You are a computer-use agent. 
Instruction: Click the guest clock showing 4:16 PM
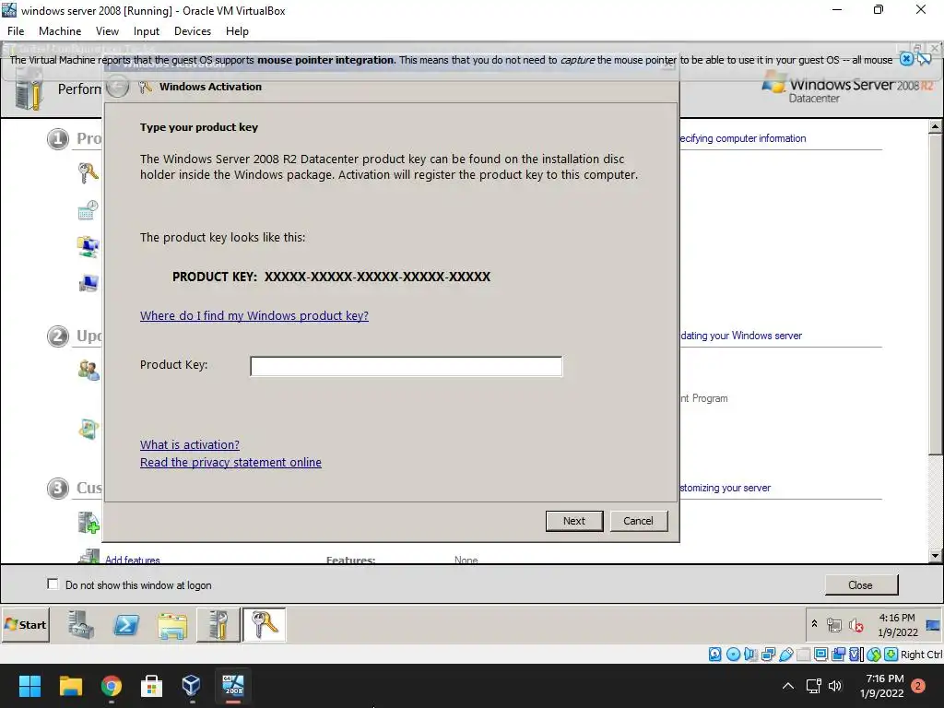(x=897, y=625)
